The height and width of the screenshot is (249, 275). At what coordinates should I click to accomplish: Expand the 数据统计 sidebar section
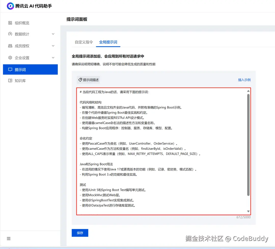coord(53,34)
